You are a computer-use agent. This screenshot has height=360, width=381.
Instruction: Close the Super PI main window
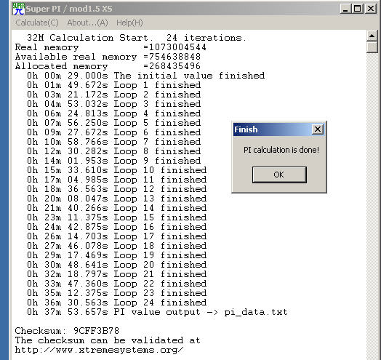pos(371,9)
